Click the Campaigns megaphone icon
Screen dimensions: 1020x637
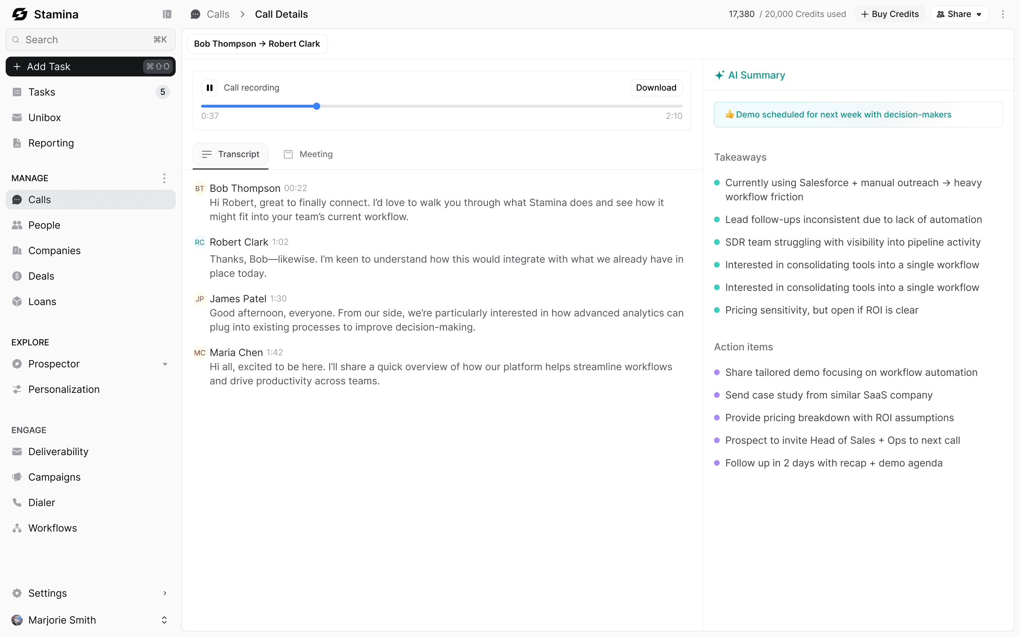[17, 477]
